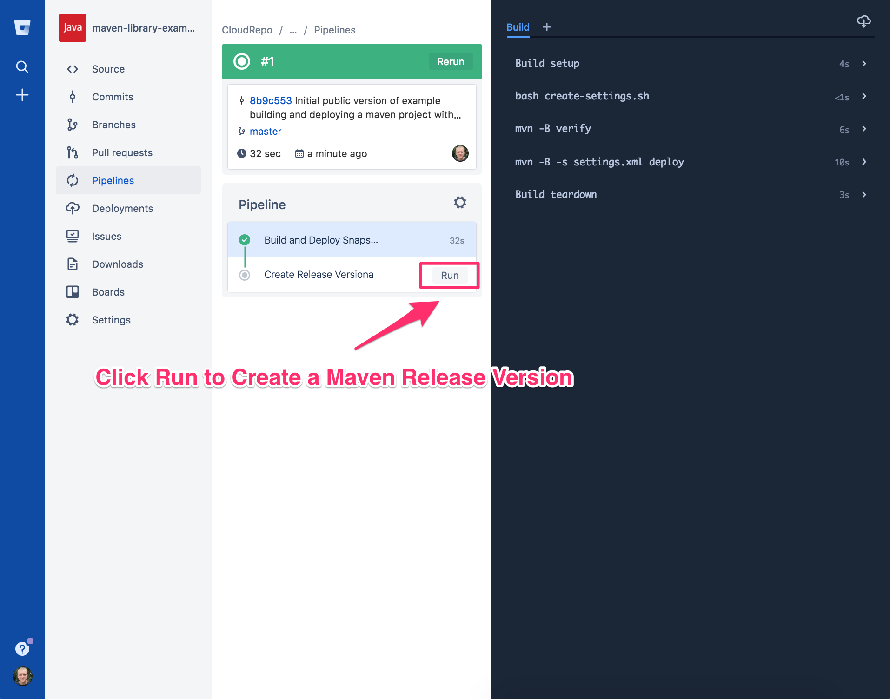
Task: Switch to the Build tab
Action: pyautogui.click(x=518, y=27)
